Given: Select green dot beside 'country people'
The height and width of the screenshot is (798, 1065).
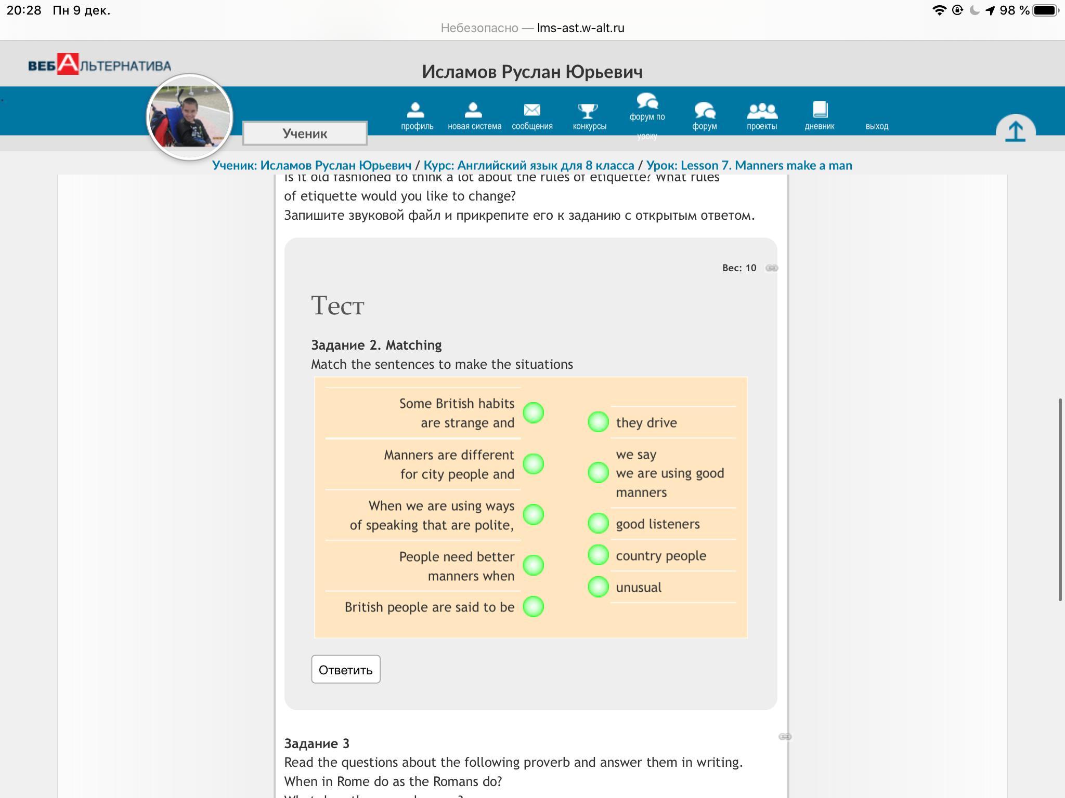Looking at the screenshot, I should tap(598, 555).
